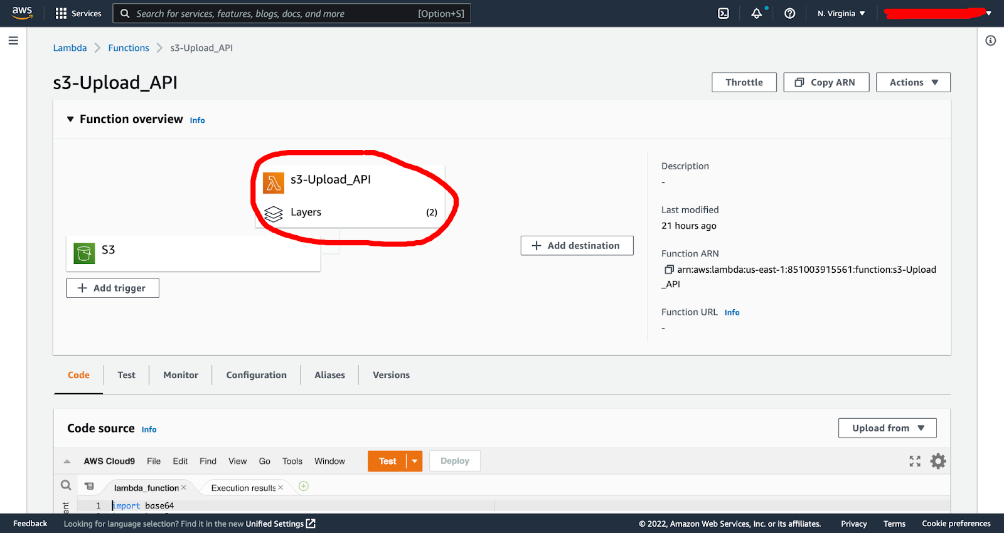The image size is (1004, 533).
Task: Switch to the Code tab
Action: coord(78,375)
